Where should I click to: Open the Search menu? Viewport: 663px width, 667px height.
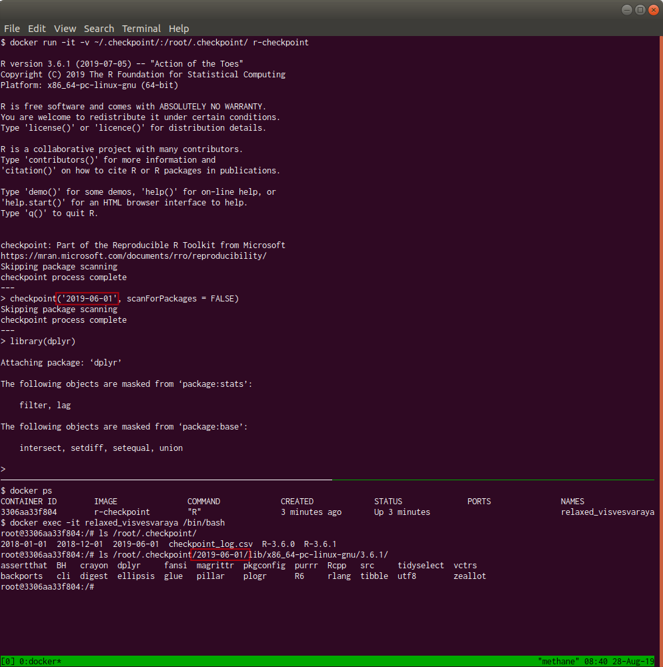coord(99,29)
